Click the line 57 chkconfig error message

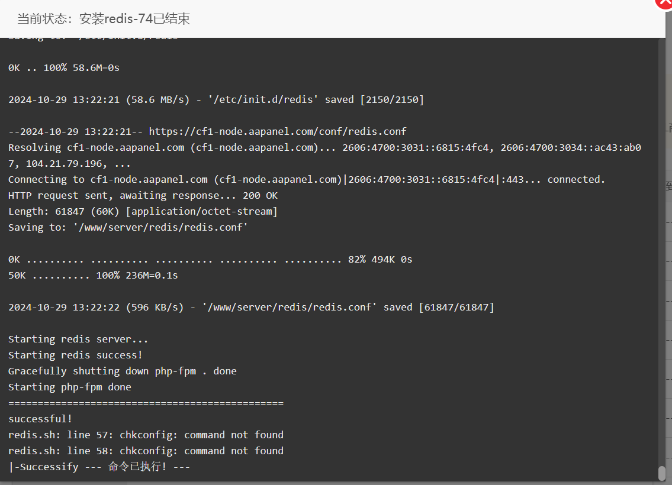pos(146,435)
